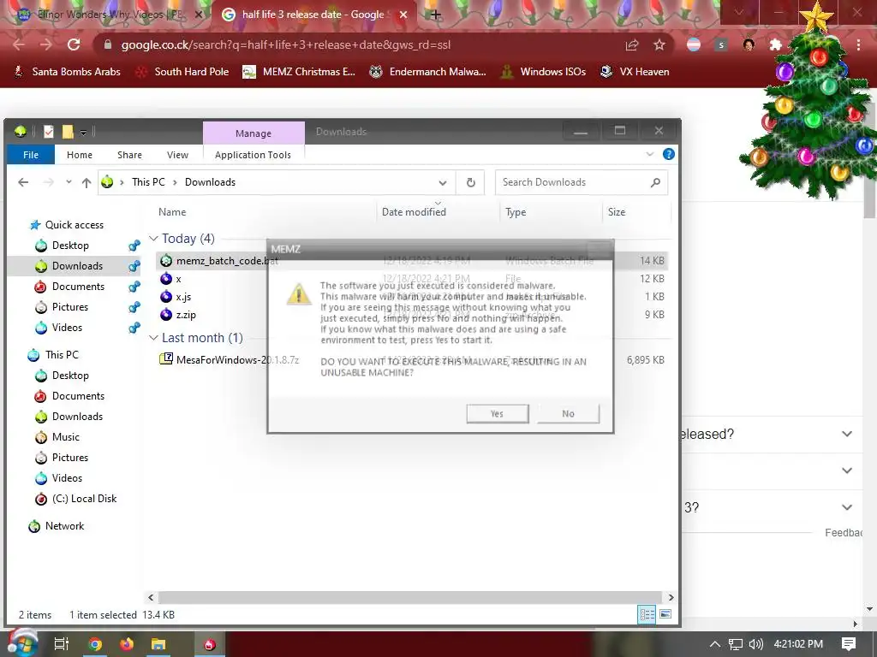Switch to the Share ribbon tab
The height and width of the screenshot is (657, 877).
coord(129,155)
